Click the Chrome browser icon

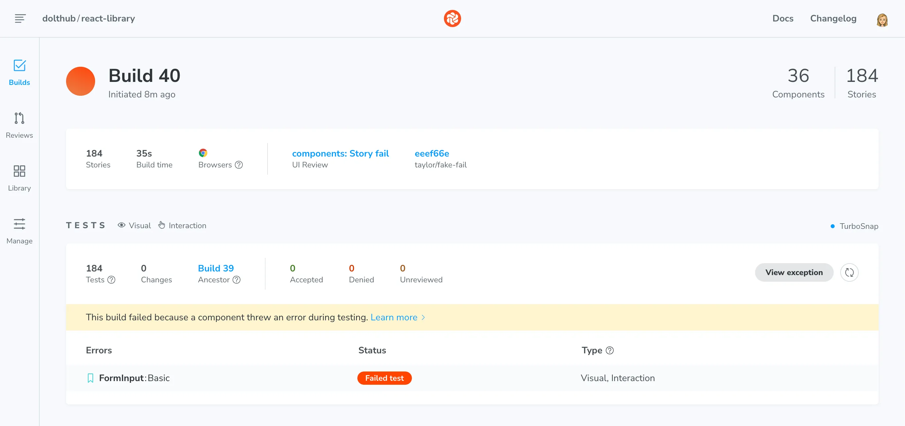tap(203, 153)
